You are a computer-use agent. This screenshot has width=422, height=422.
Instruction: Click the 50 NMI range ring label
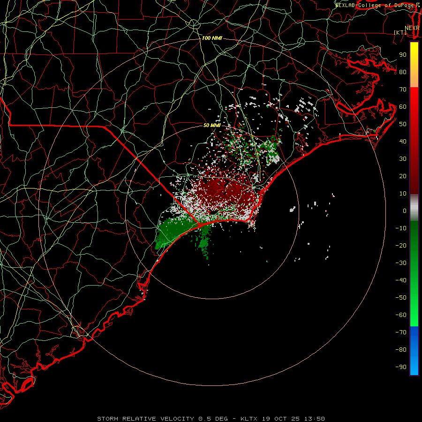[212, 125]
